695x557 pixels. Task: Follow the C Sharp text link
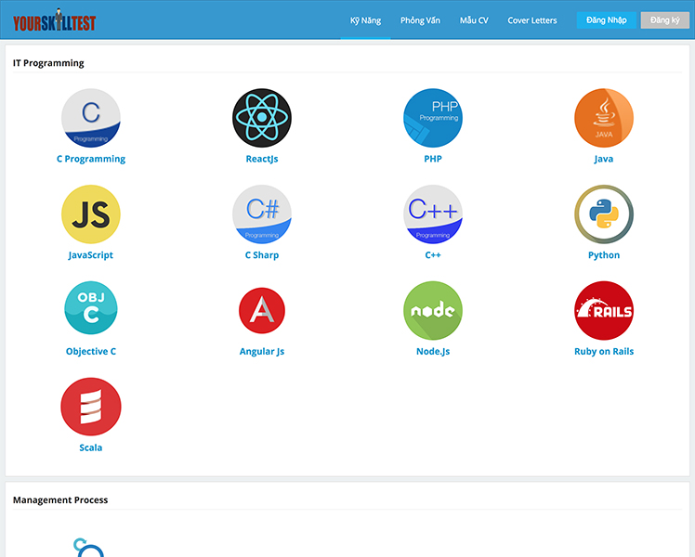point(262,255)
